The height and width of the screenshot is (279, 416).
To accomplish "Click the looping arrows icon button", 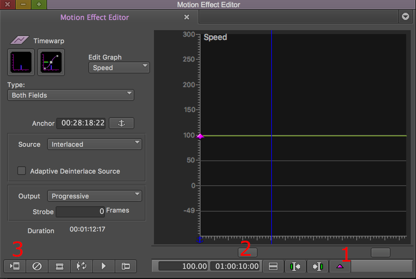I will tap(82, 266).
